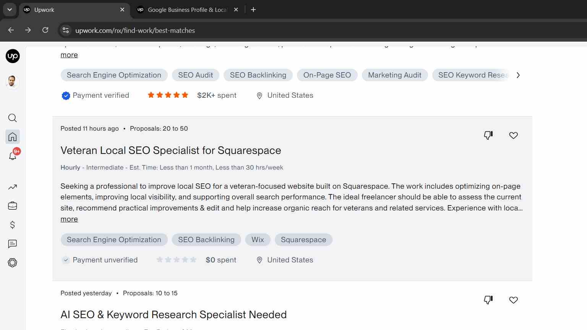This screenshot has height=330, width=587.
Task: Expand Veteran job description via more link
Action: [69, 219]
